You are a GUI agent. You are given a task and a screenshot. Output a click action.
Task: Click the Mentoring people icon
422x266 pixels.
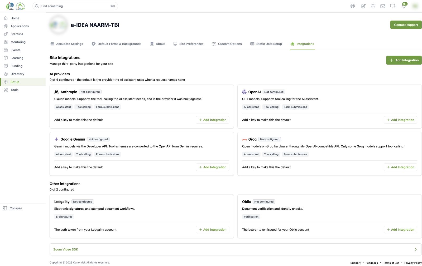(x=6, y=42)
